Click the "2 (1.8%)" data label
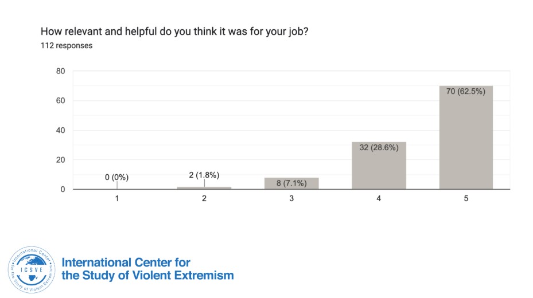Screen dimensions: 533x298 point(204,175)
